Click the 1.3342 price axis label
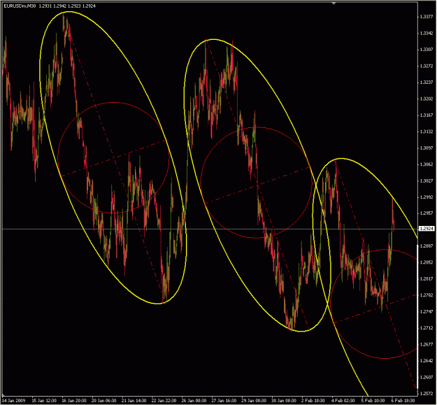Viewport: 437px width, 405px height. [x=427, y=33]
